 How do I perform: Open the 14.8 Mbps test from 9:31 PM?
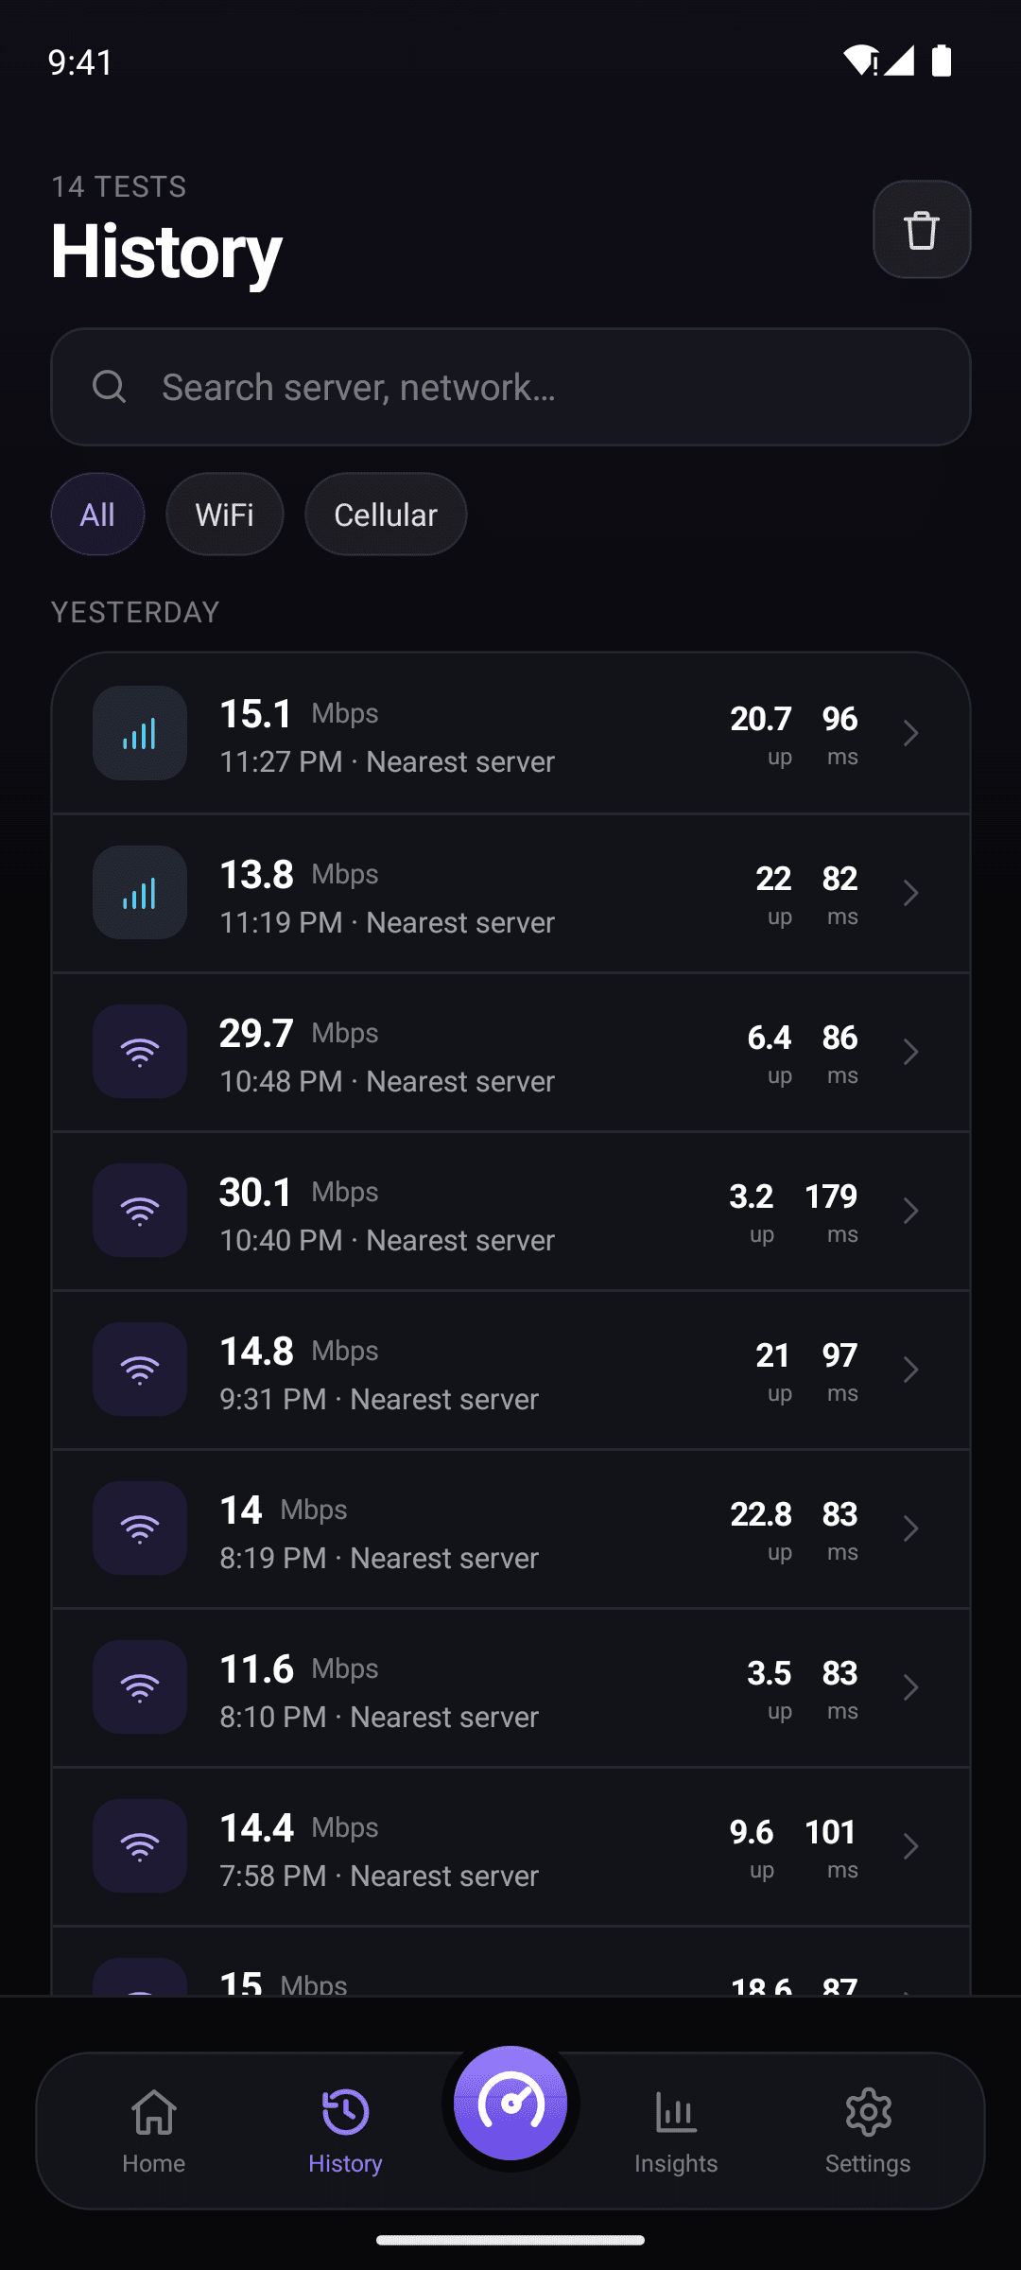tap(510, 1371)
